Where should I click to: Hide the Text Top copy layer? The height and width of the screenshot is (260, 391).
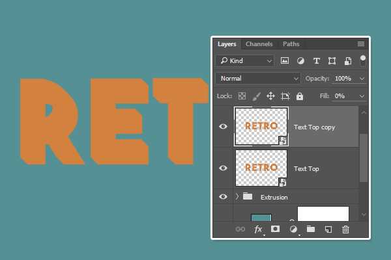[x=224, y=127]
